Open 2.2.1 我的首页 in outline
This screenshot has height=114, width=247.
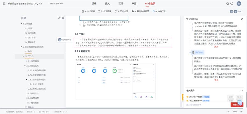(33, 61)
